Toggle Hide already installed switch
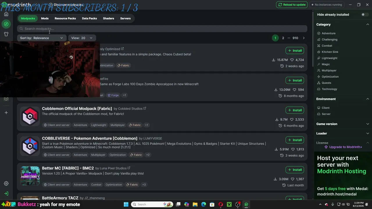 coord(365,15)
